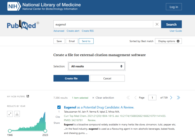Click the Create file button
This screenshot has height=138, width=195.
[71, 78]
